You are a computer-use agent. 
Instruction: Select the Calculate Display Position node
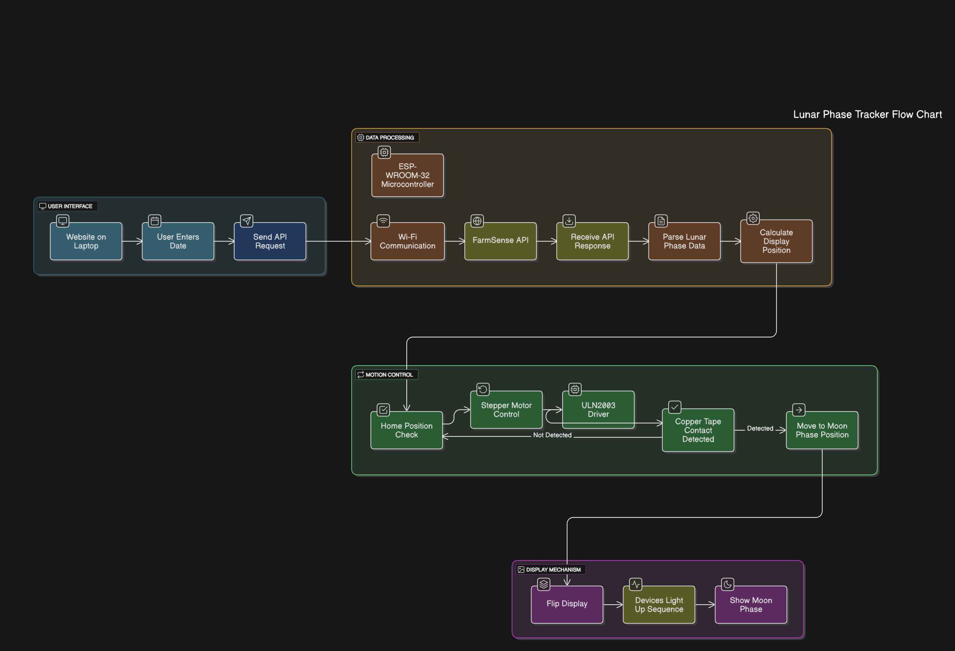777,241
